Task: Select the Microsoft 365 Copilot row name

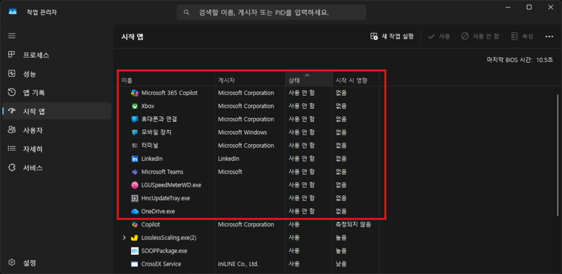Action: (x=169, y=93)
